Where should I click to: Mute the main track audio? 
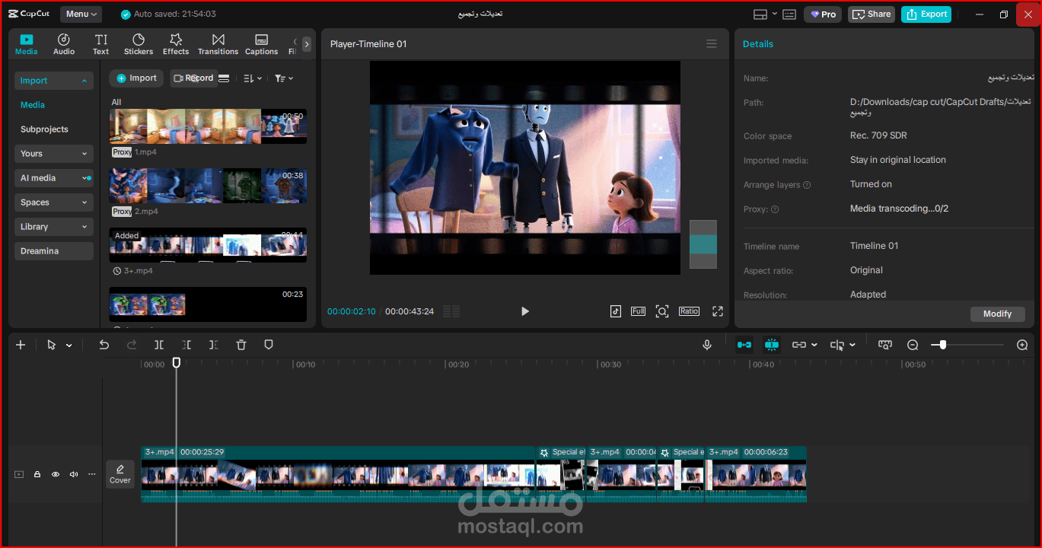tap(74, 474)
